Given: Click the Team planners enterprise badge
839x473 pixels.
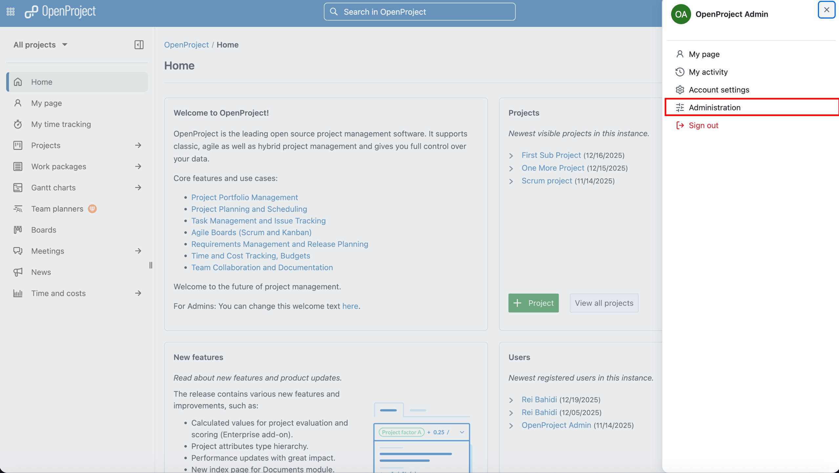Looking at the screenshot, I should [92, 209].
